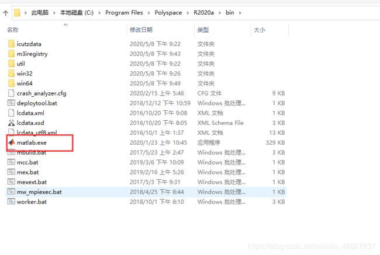Click the mcc.bat batch file icon
The image size is (380, 255).
point(11,162)
